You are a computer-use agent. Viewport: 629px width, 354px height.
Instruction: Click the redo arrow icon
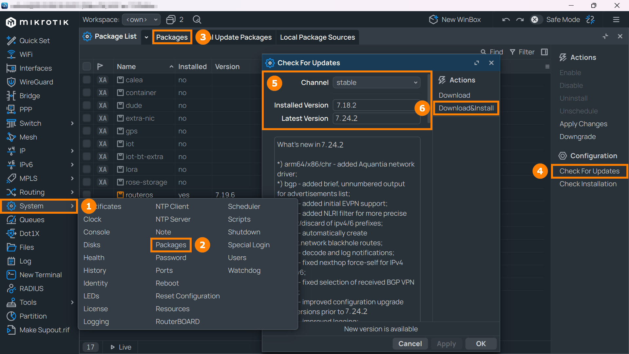pos(520,20)
